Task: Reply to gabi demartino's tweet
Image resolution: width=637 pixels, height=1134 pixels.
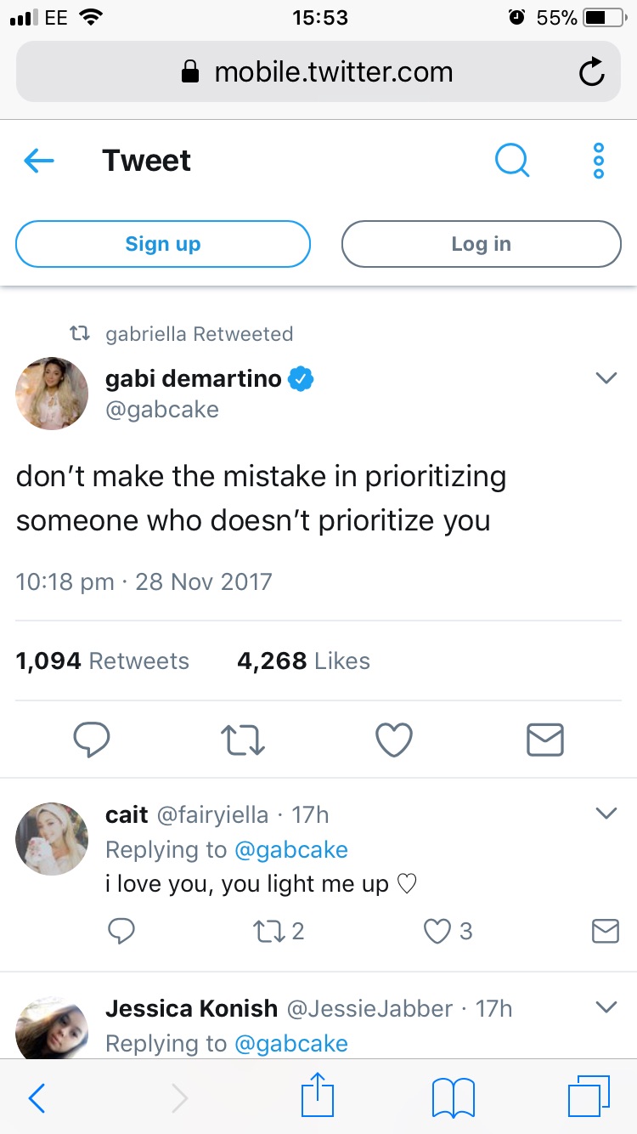Action: (91, 740)
